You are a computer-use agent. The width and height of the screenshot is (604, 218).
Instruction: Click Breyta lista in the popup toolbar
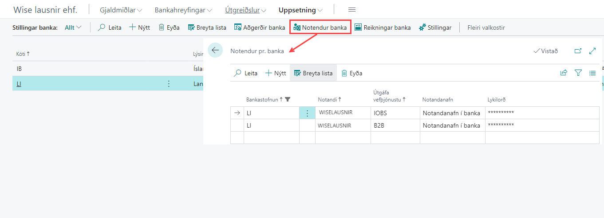[313, 73]
